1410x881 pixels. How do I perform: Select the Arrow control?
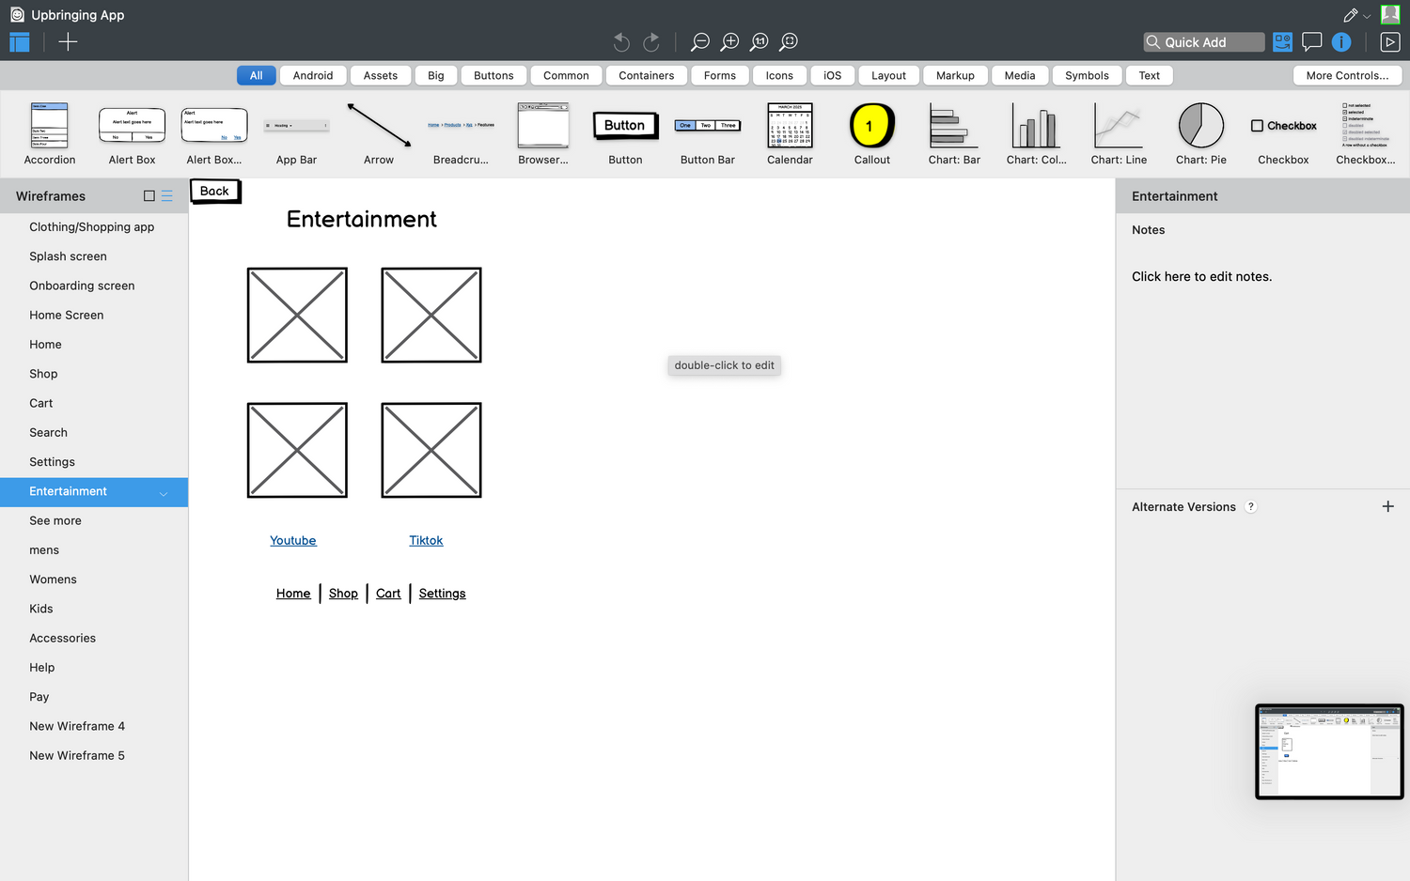(x=379, y=133)
